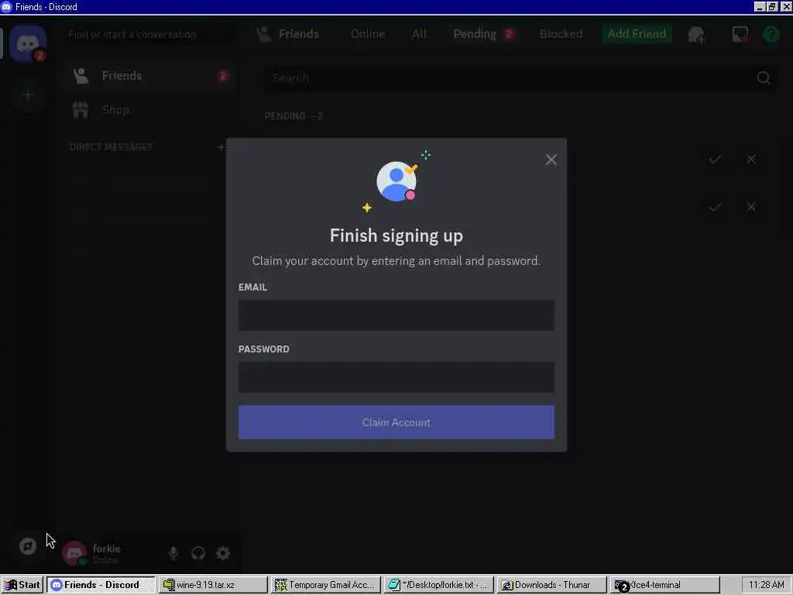The height and width of the screenshot is (595, 793).
Task: Switch to wine-9.19.tar.xz taskbar window
Action: [213, 585]
